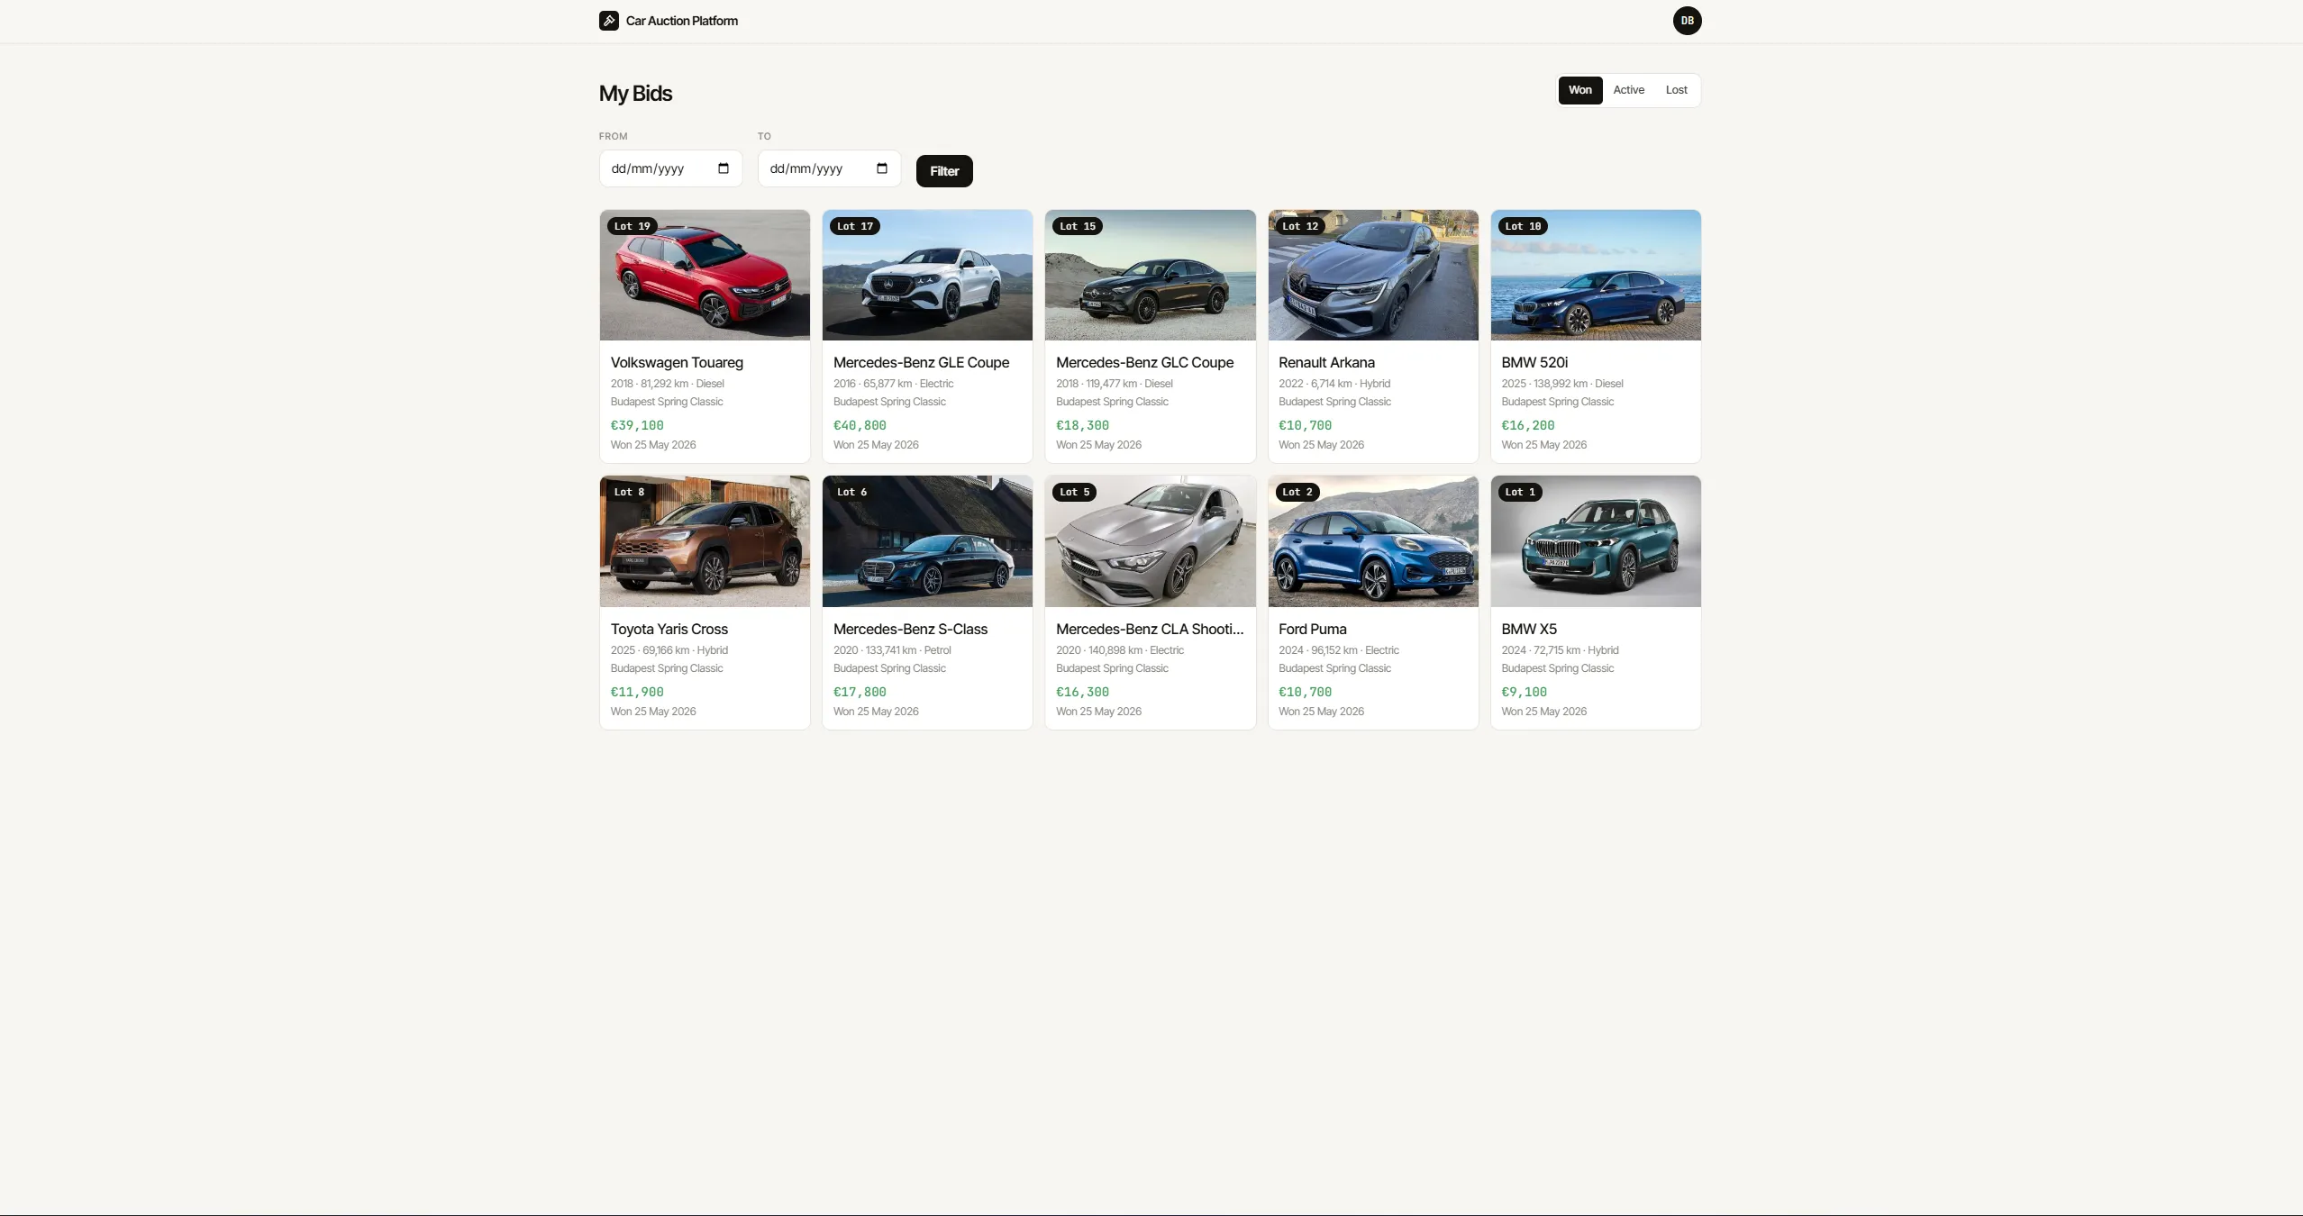Open calendar picker in the FROM date field

(x=724, y=168)
